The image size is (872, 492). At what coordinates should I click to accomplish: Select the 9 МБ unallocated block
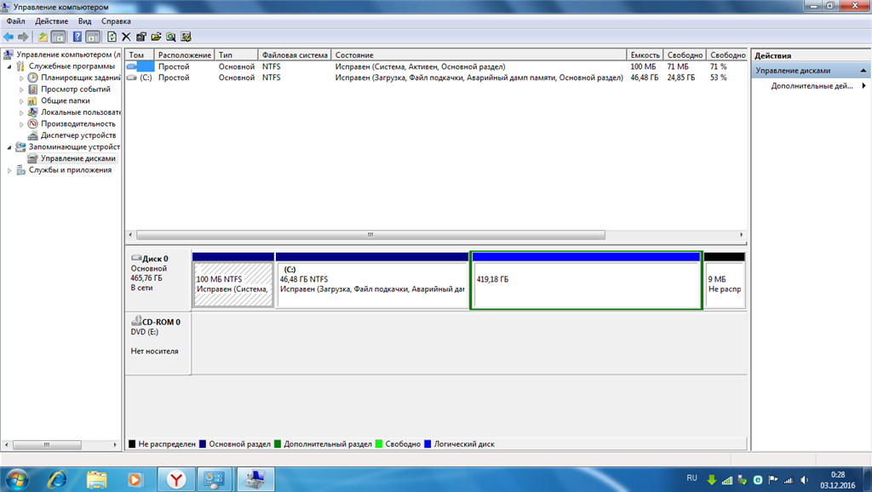(724, 280)
